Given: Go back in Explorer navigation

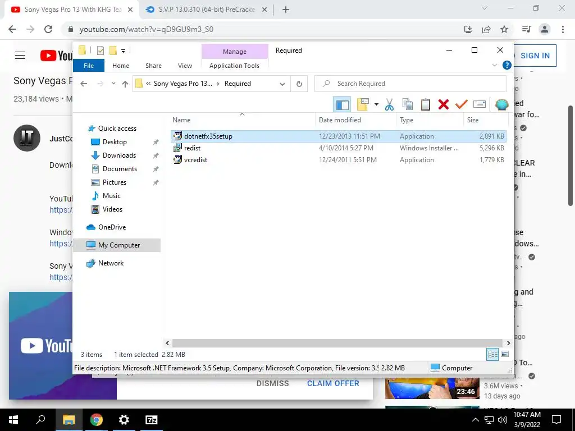Looking at the screenshot, I should 84,84.
